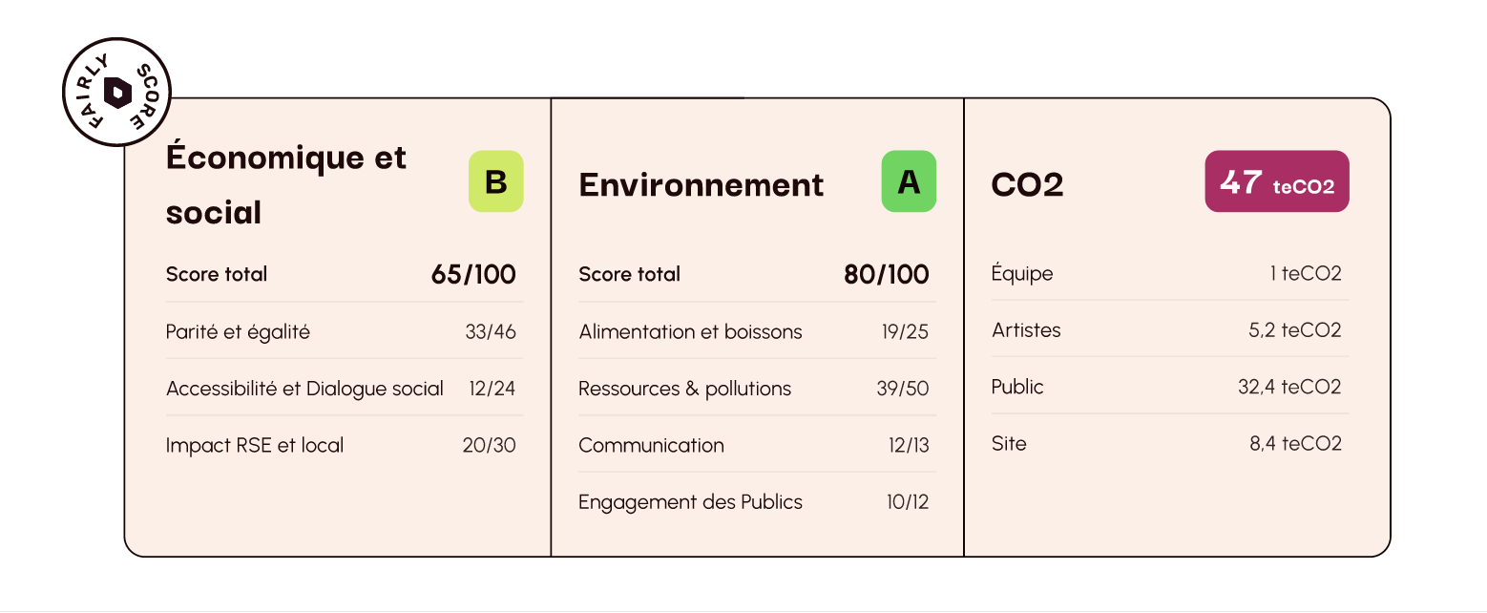Select the Économique et social heading

[286, 184]
